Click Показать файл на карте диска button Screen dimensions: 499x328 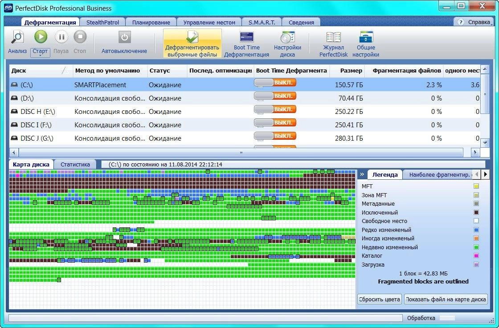pos(446,299)
